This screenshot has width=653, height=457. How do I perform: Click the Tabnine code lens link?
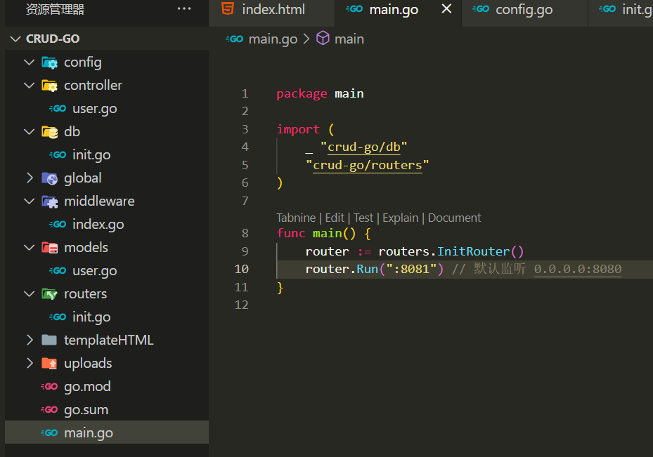(x=296, y=218)
